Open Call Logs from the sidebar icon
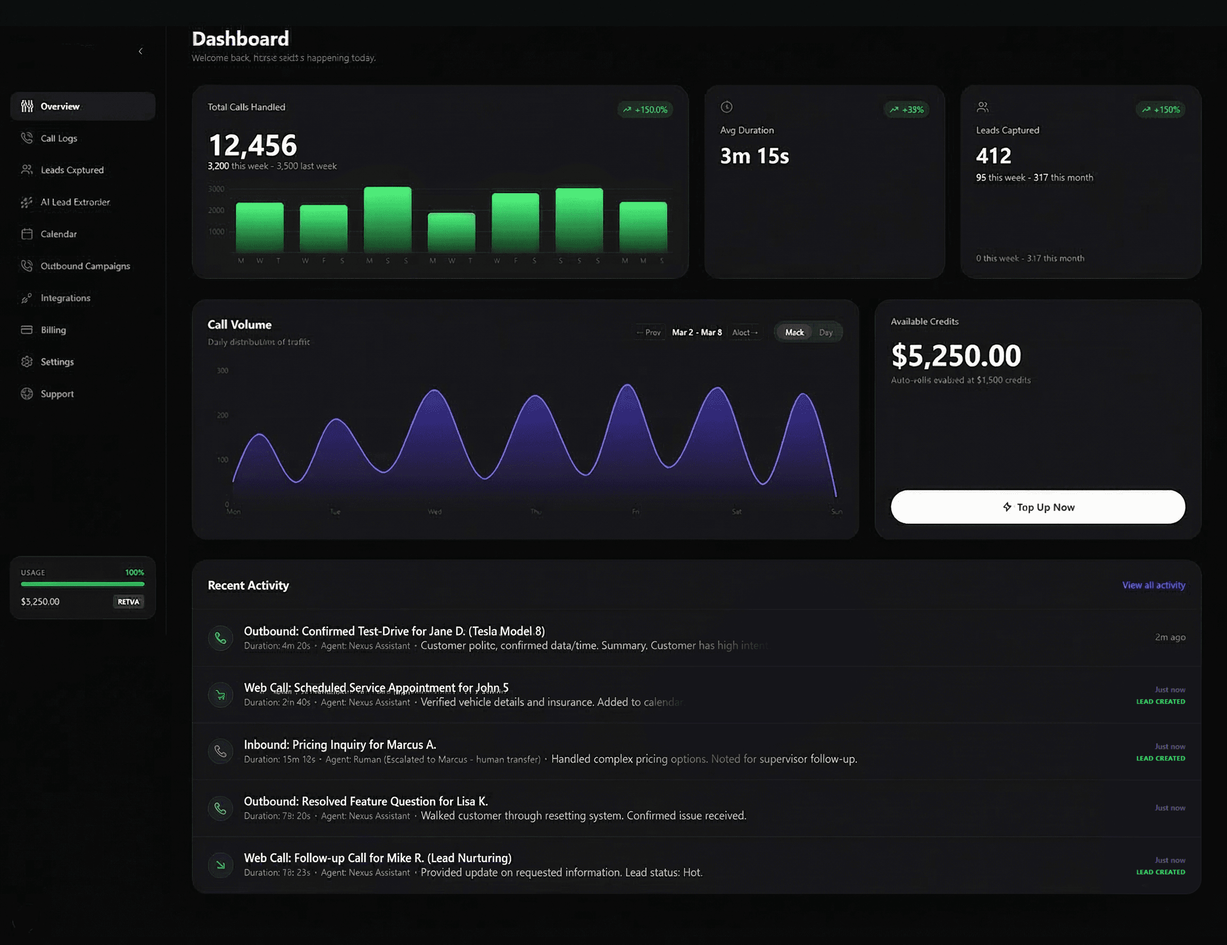Viewport: 1227px width, 945px height. point(27,138)
